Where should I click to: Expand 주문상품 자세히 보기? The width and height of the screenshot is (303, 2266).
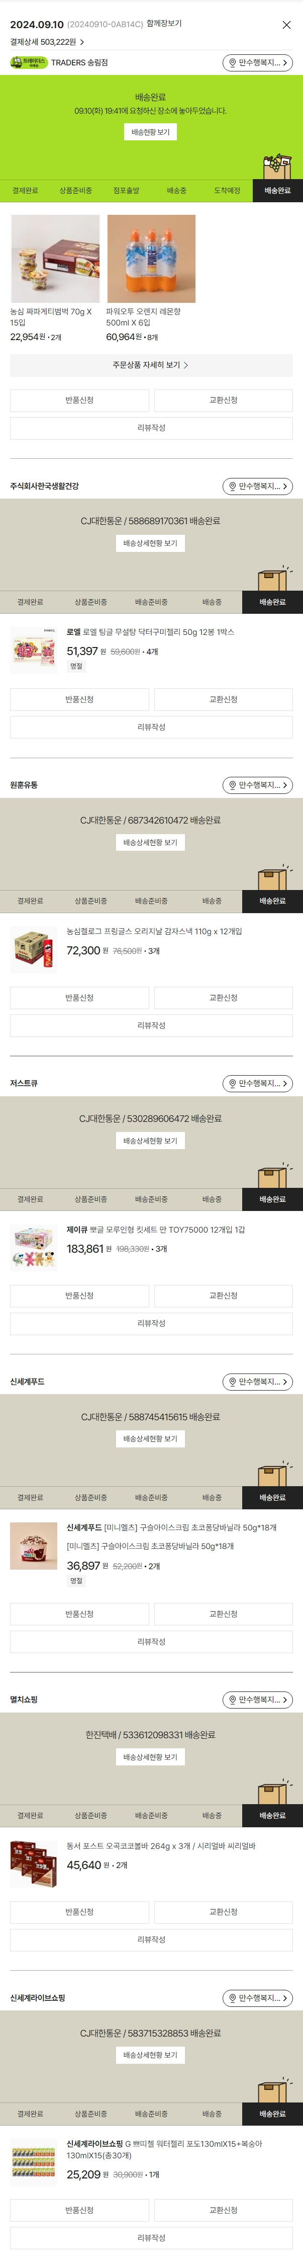click(151, 365)
